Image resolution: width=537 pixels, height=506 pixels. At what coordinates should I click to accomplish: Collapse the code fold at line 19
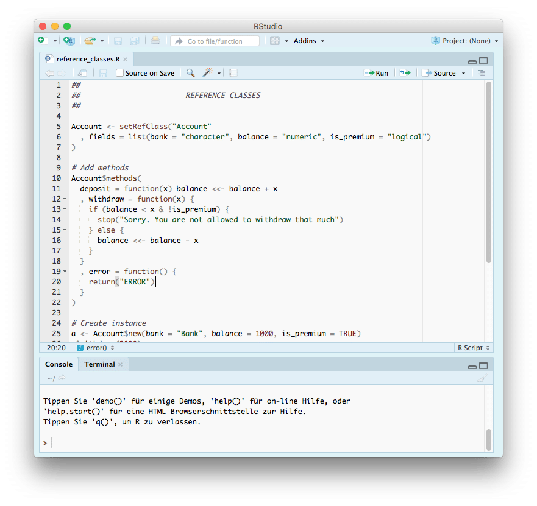(x=65, y=272)
